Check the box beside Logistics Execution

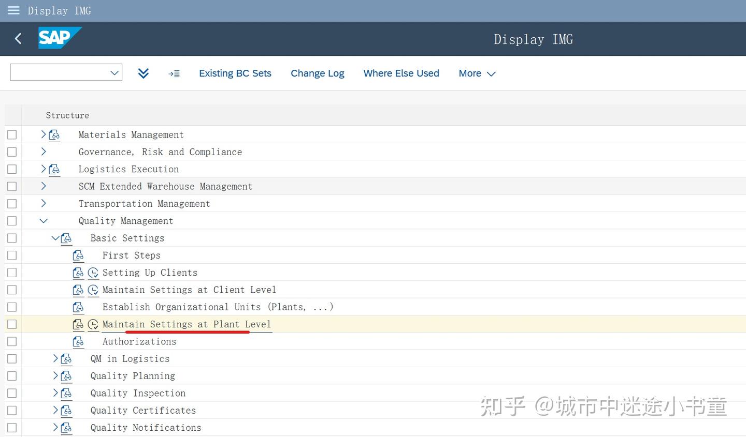click(12, 169)
